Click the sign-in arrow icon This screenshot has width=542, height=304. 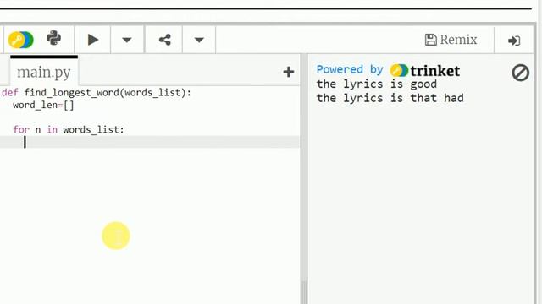[514, 41]
